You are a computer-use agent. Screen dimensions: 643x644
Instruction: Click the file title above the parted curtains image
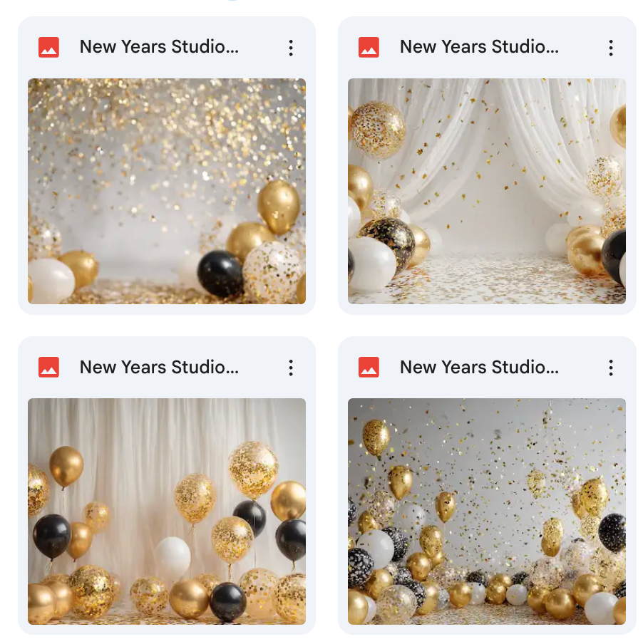[x=479, y=47]
